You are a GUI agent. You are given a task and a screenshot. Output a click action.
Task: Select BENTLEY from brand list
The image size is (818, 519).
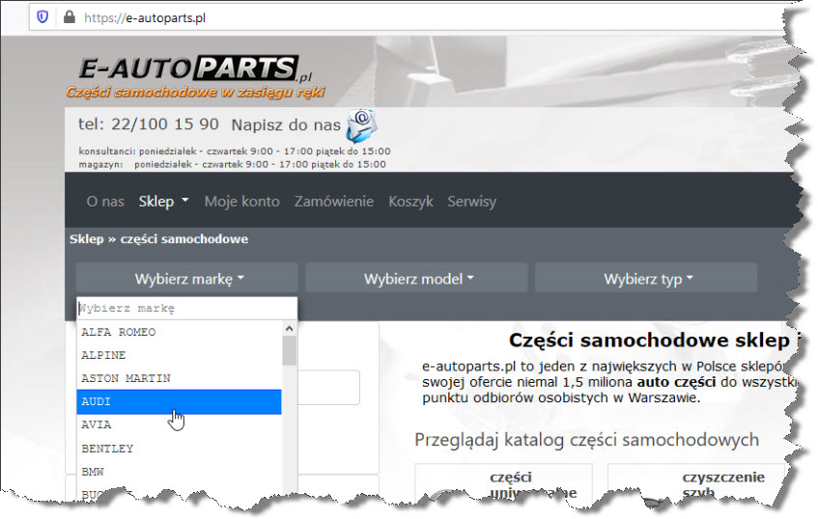coord(179,449)
